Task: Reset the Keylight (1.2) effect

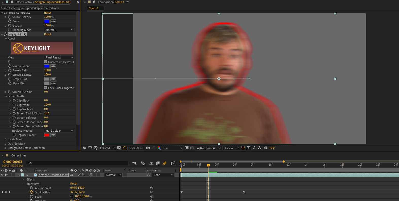Action: (48, 34)
